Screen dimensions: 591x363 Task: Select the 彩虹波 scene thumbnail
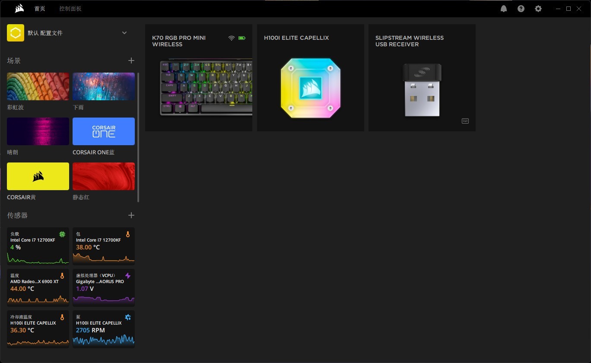tap(38, 86)
